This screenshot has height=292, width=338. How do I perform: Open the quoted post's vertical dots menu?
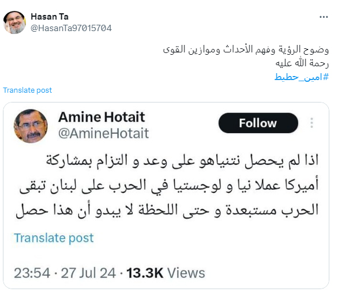[311, 123]
